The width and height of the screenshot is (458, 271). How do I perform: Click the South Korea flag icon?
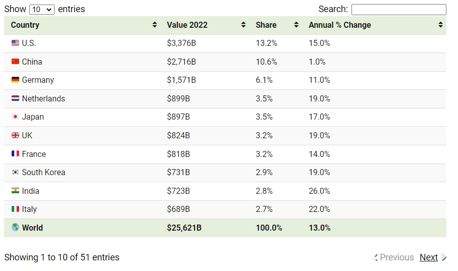click(15, 172)
